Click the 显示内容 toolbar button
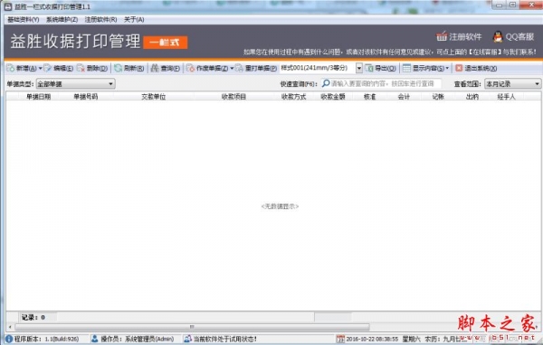Screen dimensions: 543x345 pyautogui.click(x=424, y=68)
